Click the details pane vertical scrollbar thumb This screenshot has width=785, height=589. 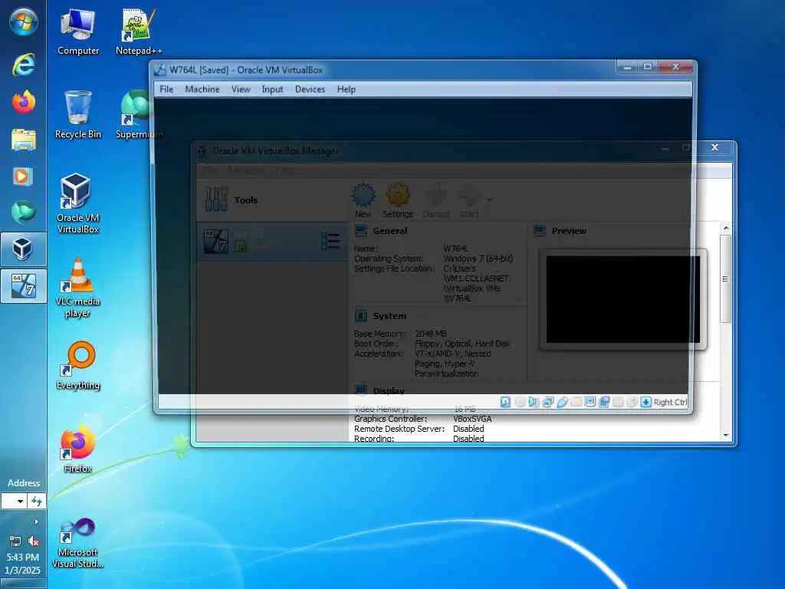pos(726,278)
